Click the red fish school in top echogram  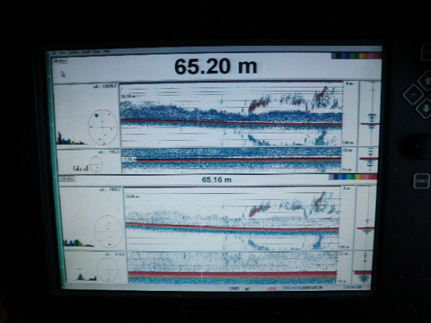tap(258, 103)
